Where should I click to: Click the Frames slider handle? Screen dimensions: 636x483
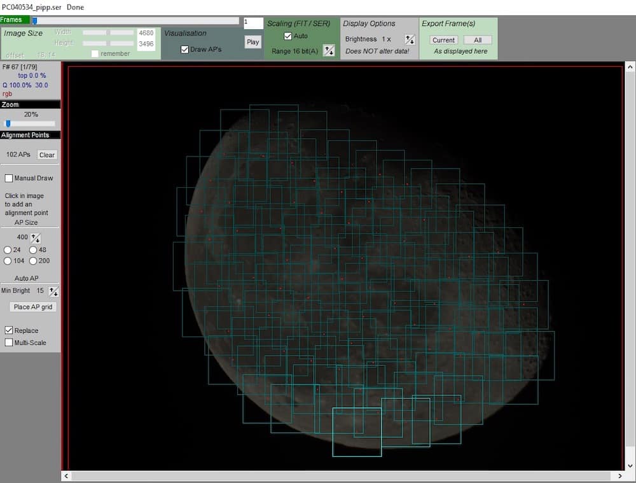(x=35, y=20)
